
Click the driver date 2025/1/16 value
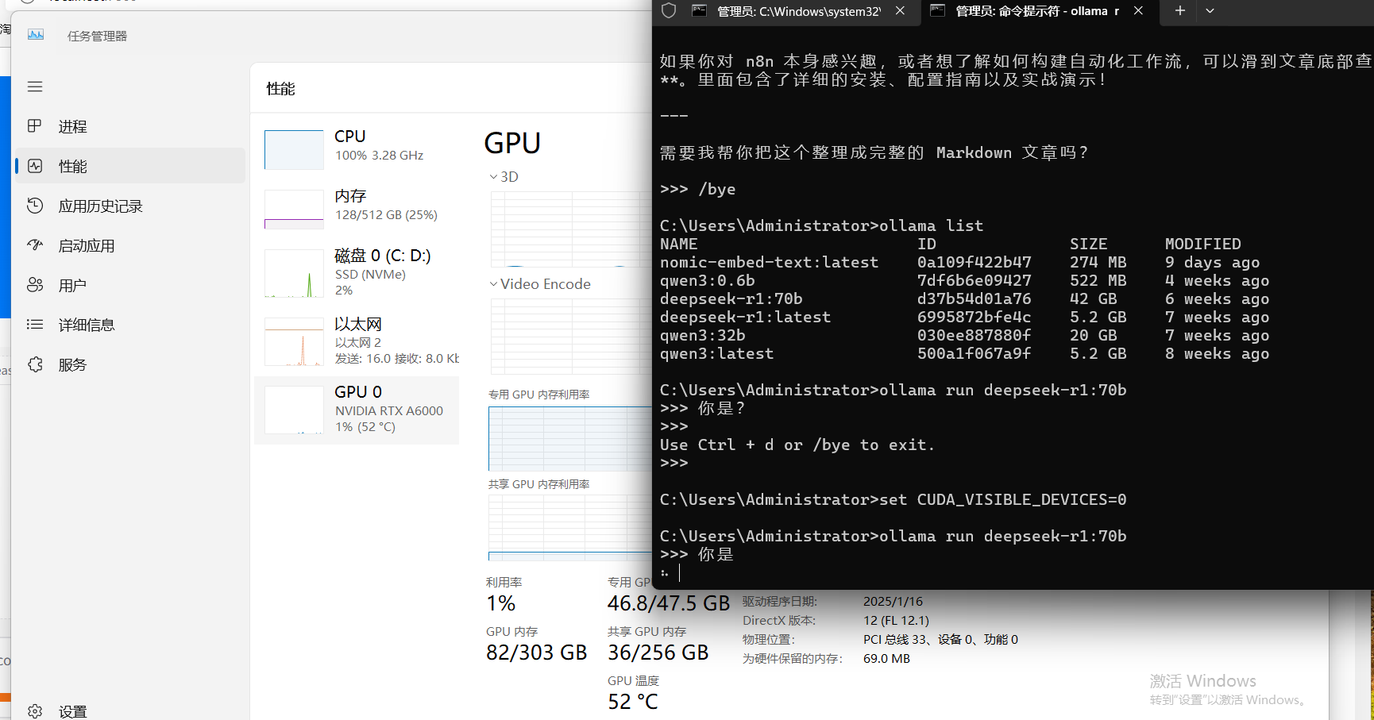tap(893, 602)
